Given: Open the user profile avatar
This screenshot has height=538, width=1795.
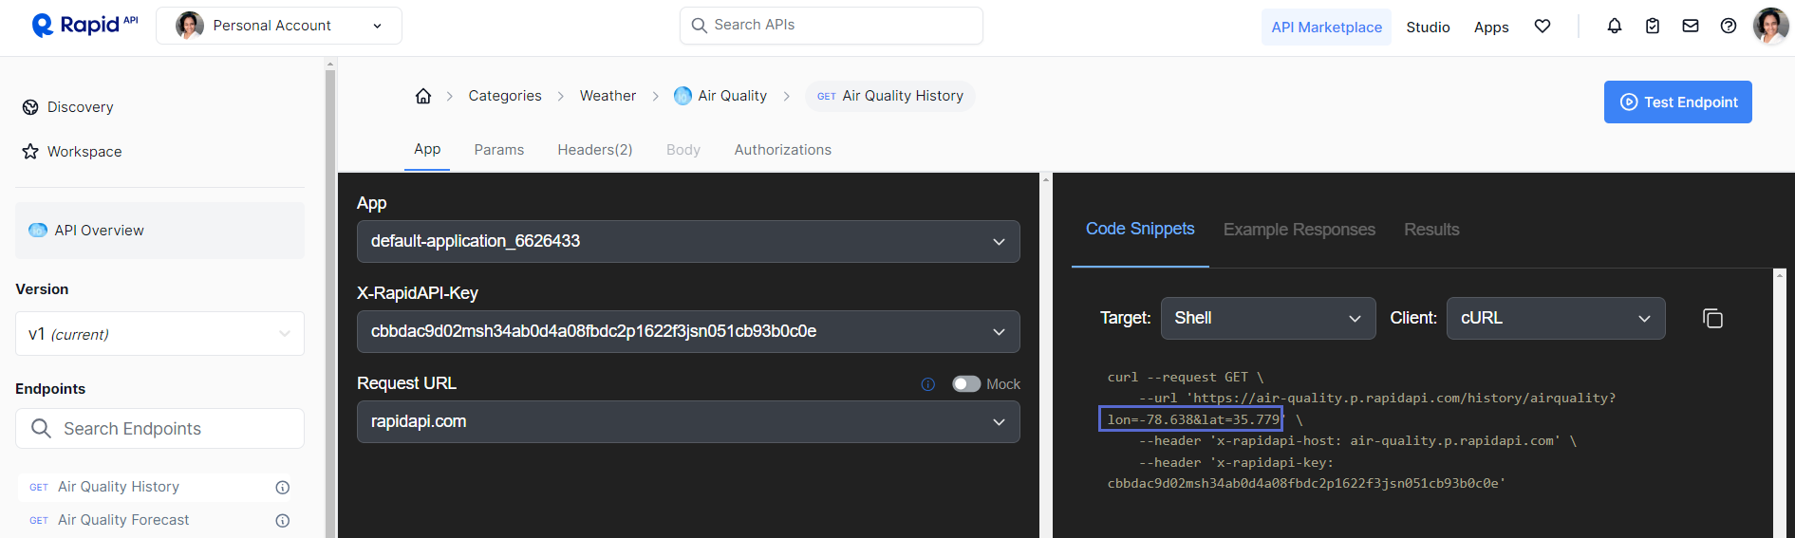Looking at the screenshot, I should [1770, 26].
